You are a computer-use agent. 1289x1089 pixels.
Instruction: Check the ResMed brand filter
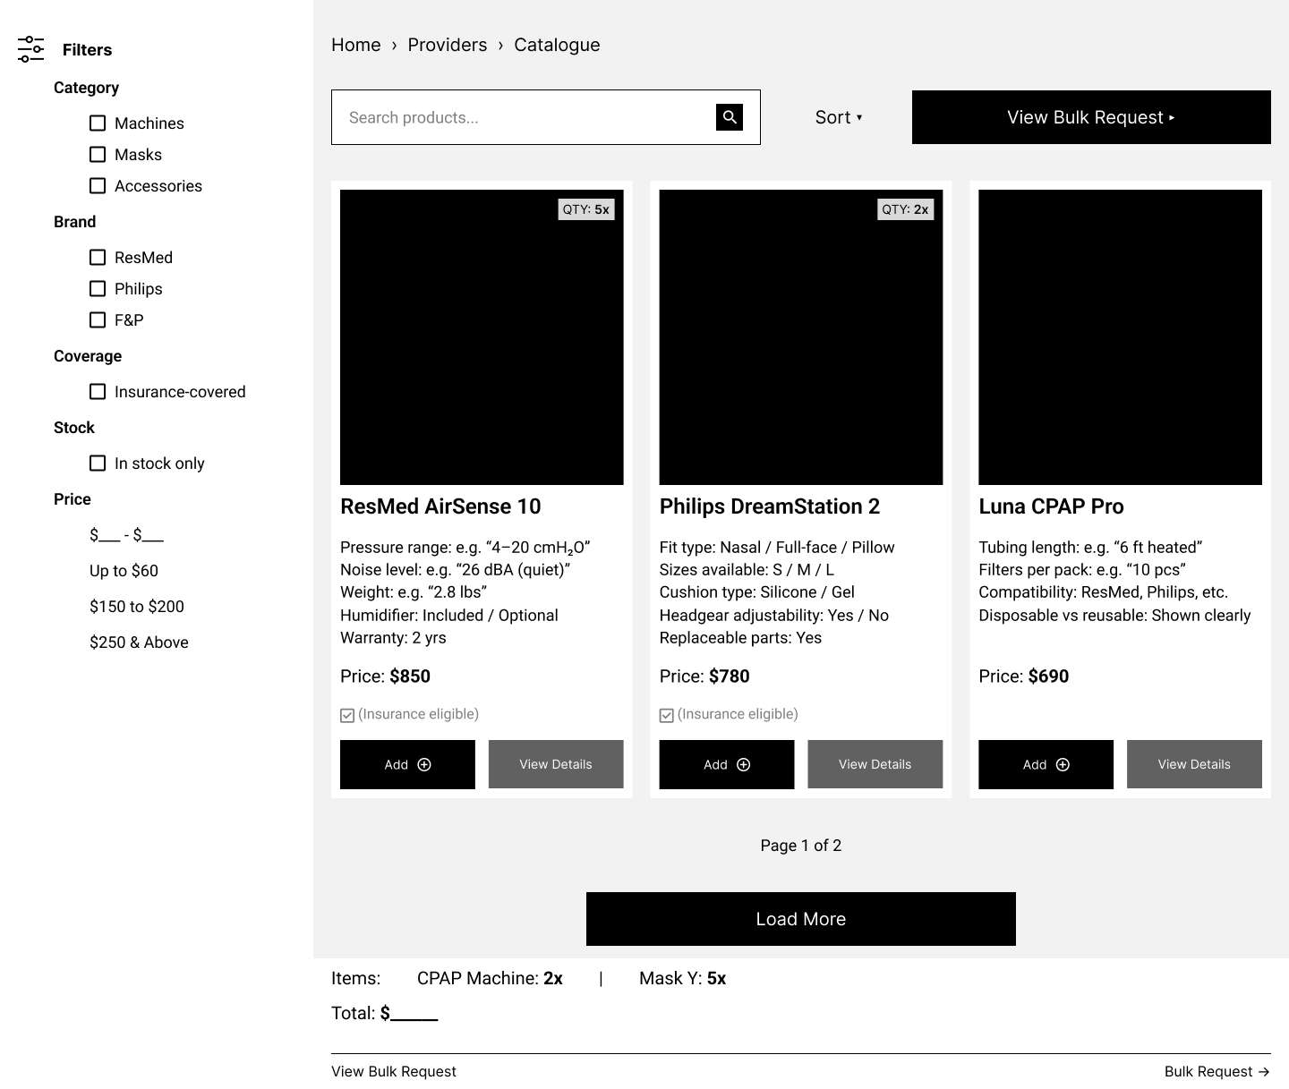point(98,258)
